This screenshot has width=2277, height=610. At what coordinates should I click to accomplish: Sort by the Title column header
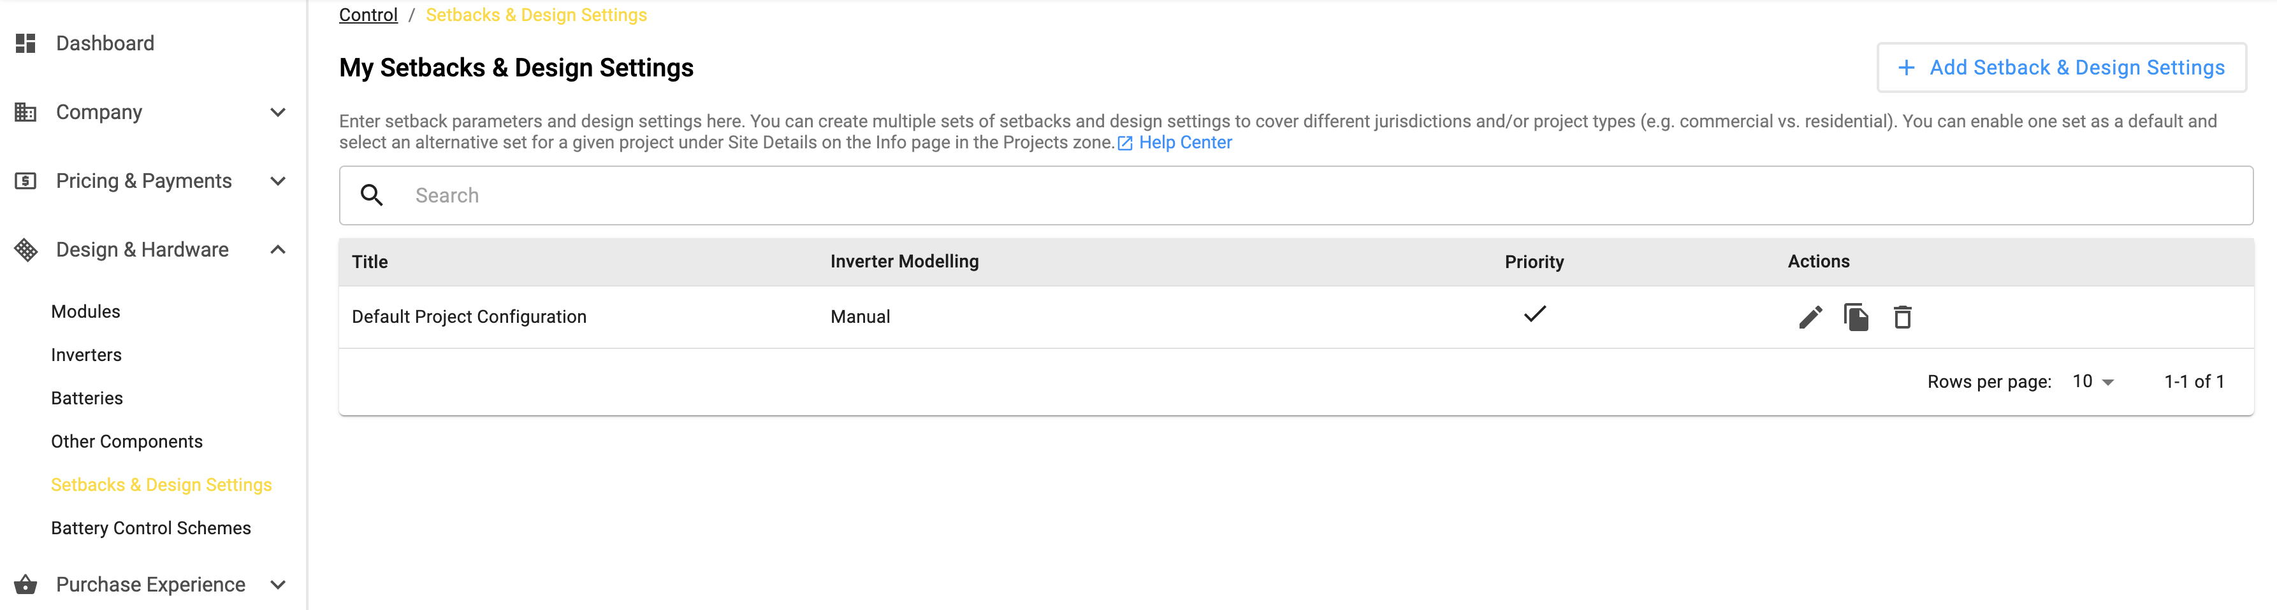point(370,261)
